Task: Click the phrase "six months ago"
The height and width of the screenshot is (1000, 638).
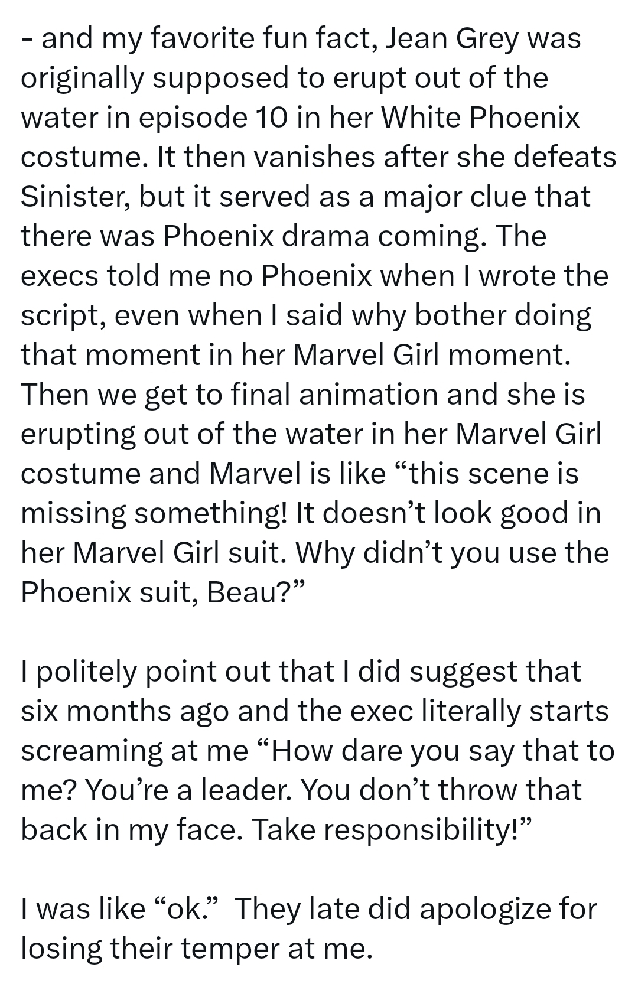Action: [x=125, y=712]
